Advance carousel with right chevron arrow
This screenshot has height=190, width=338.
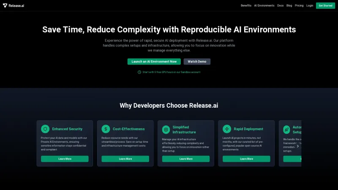coord(298,146)
